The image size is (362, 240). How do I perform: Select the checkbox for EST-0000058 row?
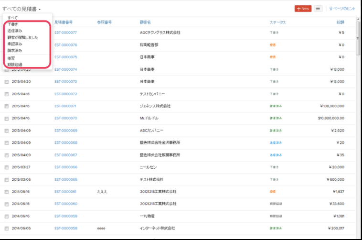click(x=7, y=229)
